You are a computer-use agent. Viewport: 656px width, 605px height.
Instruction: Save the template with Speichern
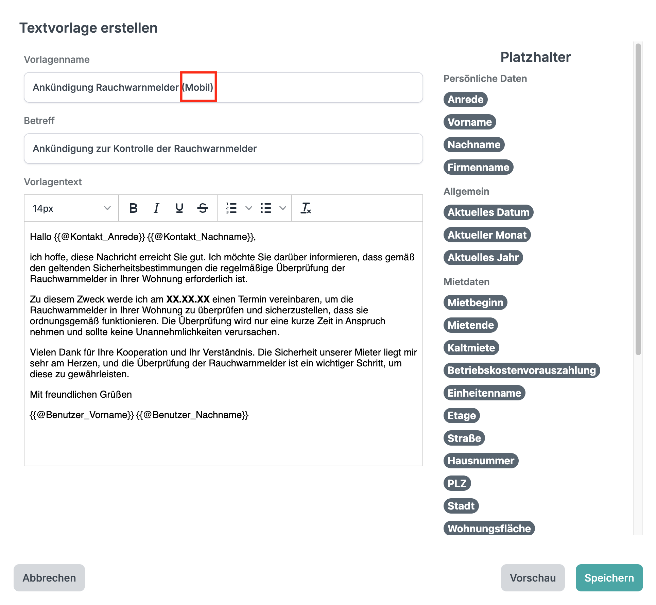[609, 578]
